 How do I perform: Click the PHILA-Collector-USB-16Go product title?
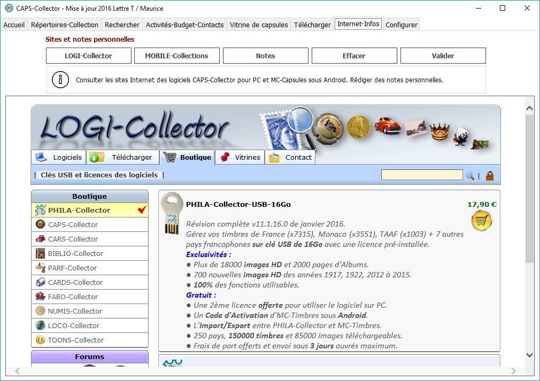point(238,204)
